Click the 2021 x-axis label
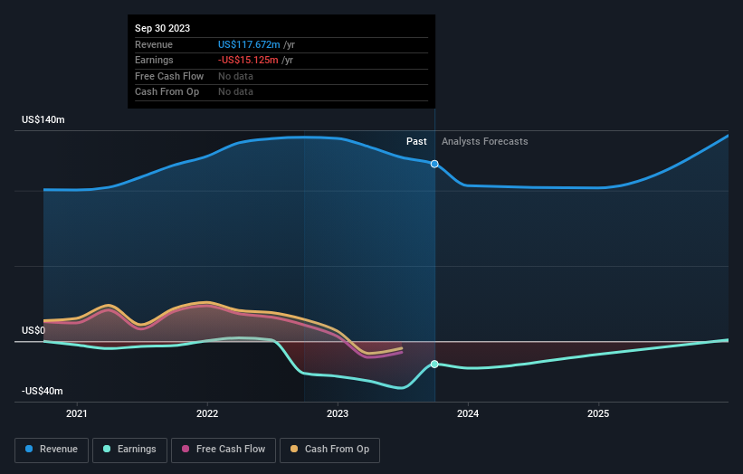Screen dimensions: 743x474 77,413
